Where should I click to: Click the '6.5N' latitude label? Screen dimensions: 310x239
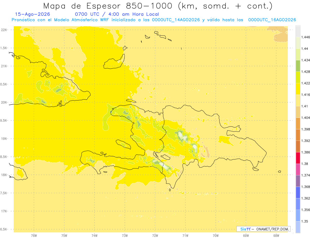[x=4, y=229]
